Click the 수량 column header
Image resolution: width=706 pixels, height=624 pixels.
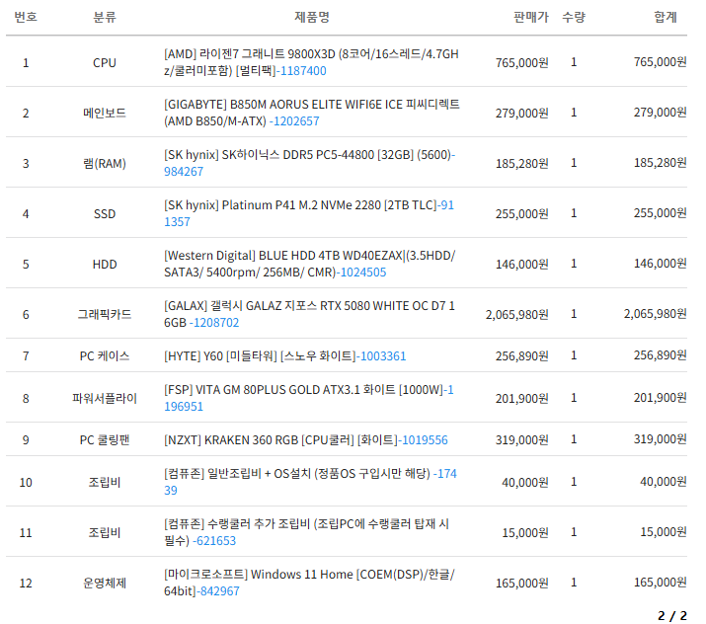pyautogui.click(x=574, y=17)
